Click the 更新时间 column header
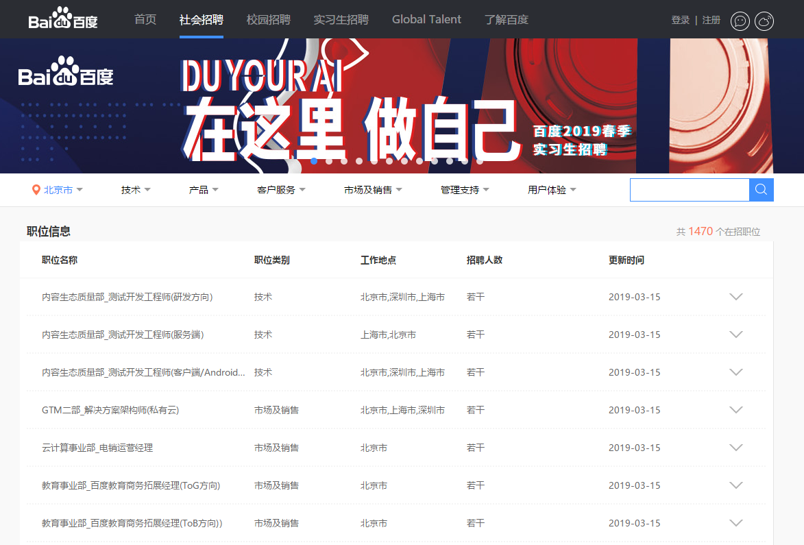This screenshot has height=545, width=804. point(626,260)
